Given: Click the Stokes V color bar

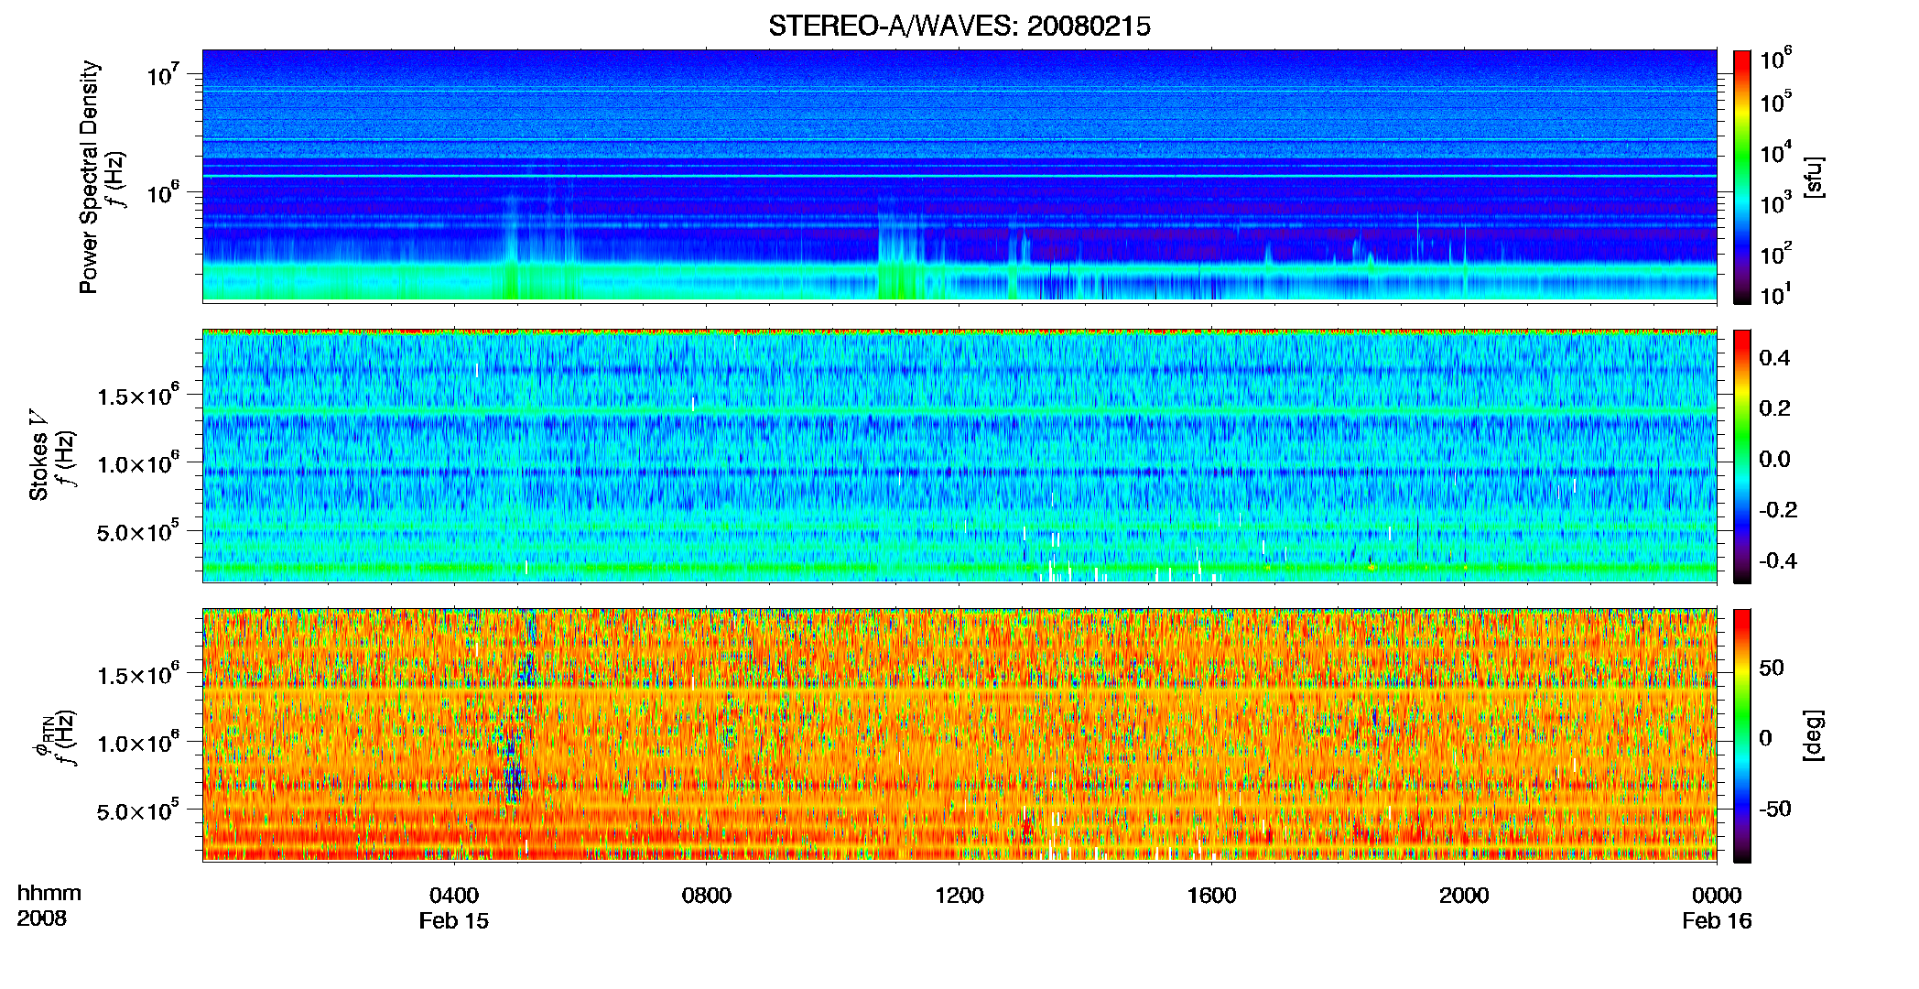Looking at the screenshot, I should point(1742,457).
